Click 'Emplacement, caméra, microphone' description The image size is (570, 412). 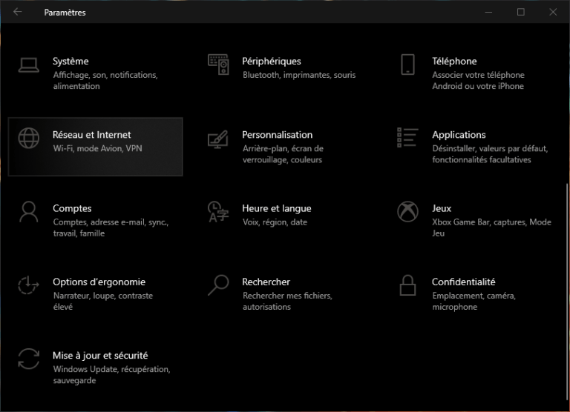pyautogui.click(x=474, y=302)
